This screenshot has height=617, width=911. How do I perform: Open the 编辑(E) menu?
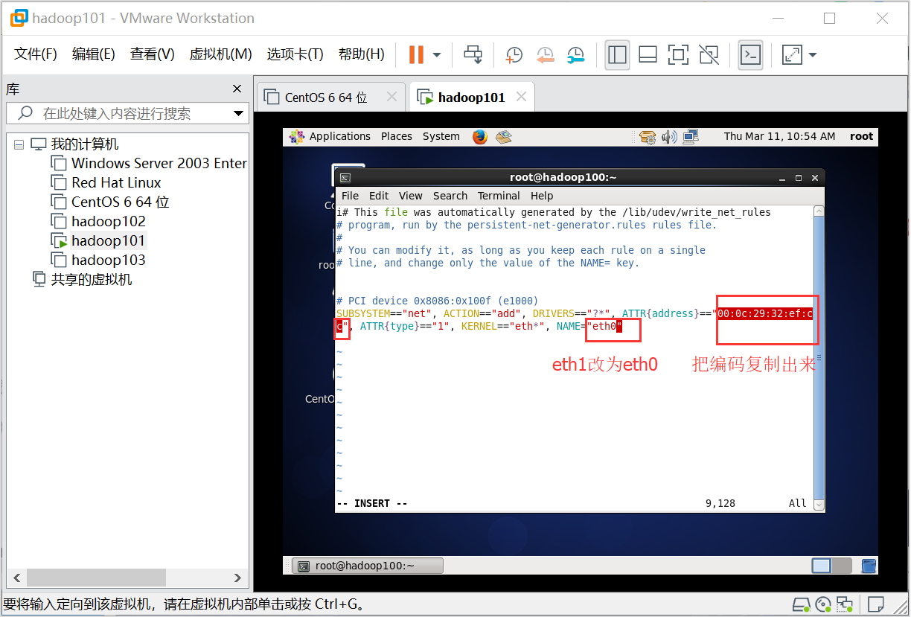click(93, 54)
